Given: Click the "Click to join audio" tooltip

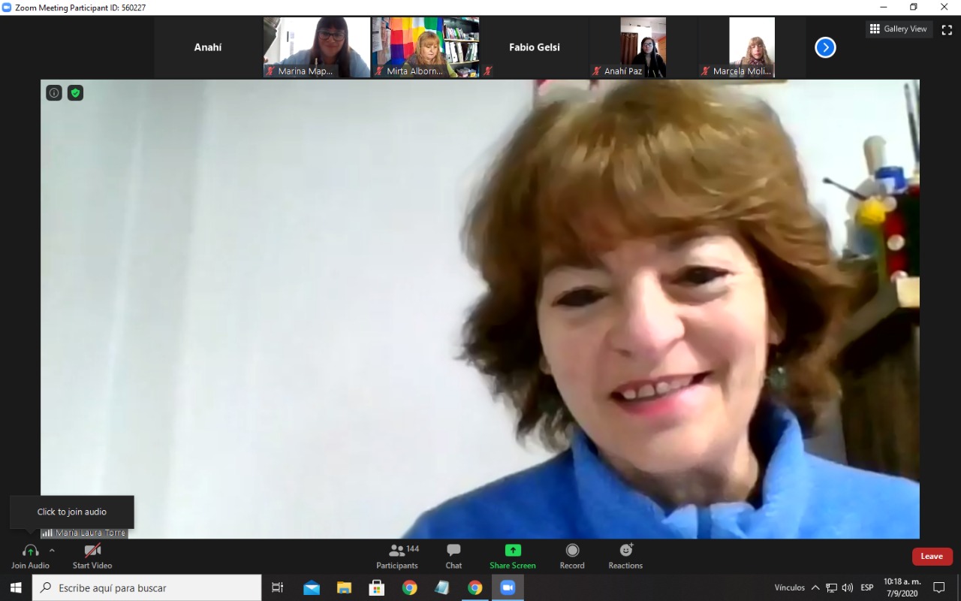Looking at the screenshot, I should coord(72,512).
